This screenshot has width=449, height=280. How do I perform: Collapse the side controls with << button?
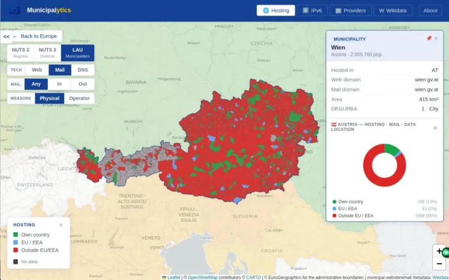pyautogui.click(x=6, y=36)
